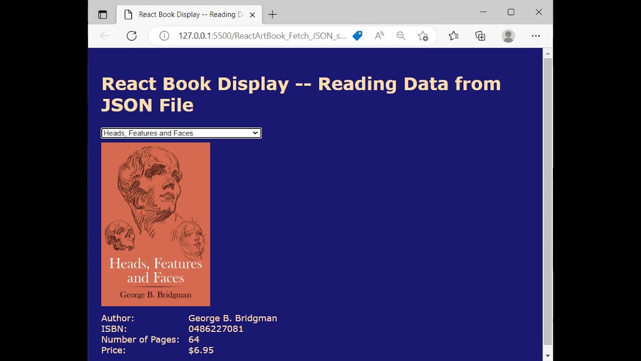Open the Collections panel

(x=480, y=36)
